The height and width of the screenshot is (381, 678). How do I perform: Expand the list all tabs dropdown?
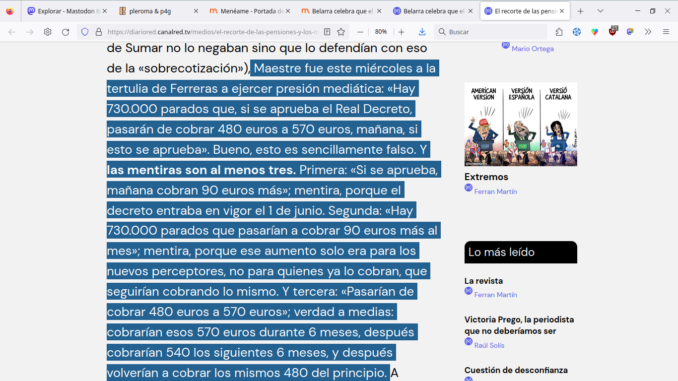pos(601,11)
